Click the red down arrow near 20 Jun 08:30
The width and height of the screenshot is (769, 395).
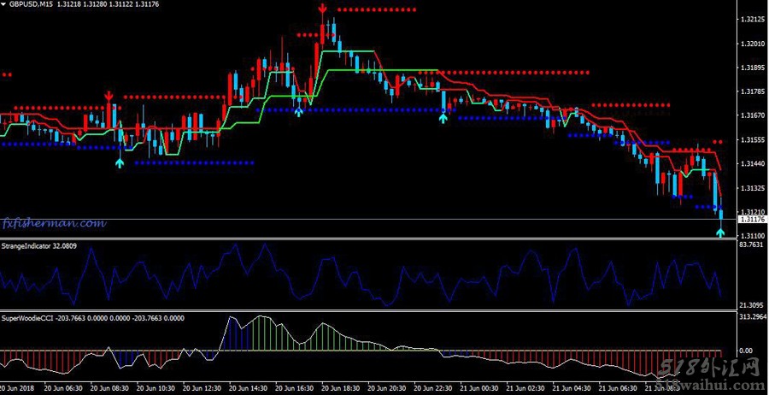[109, 95]
